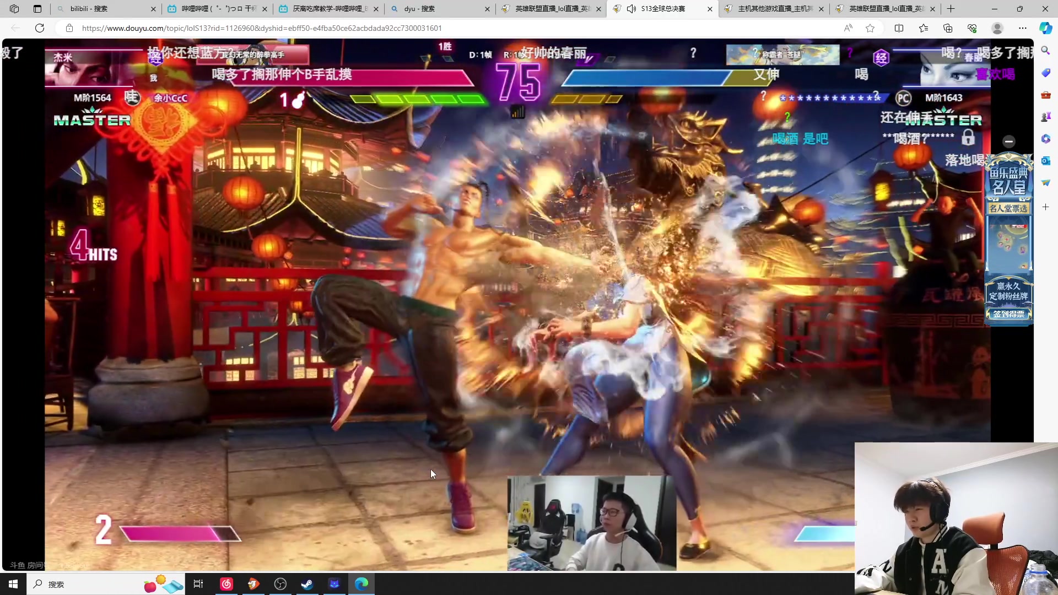Viewport: 1058px width, 595px height.
Task: Open the blue cat app on taskbar
Action: (x=334, y=584)
